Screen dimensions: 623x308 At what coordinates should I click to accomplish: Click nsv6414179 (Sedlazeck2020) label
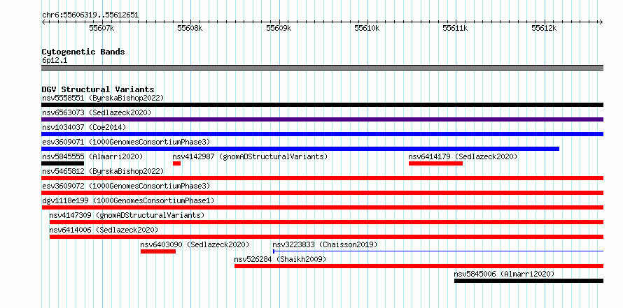(463, 156)
